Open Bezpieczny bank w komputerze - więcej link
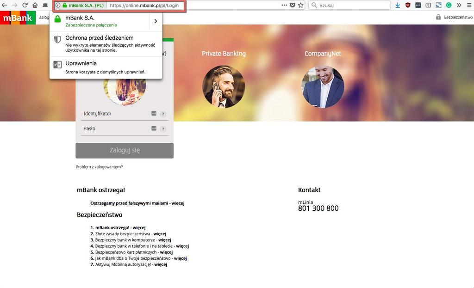The height and width of the screenshot is (288, 474). pos(133,240)
